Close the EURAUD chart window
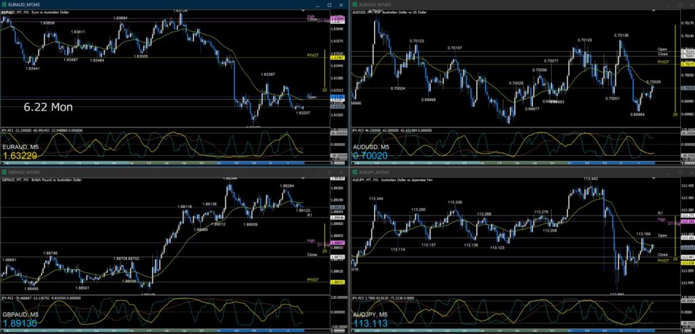This screenshot has height=334, width=695. [341, 5]
